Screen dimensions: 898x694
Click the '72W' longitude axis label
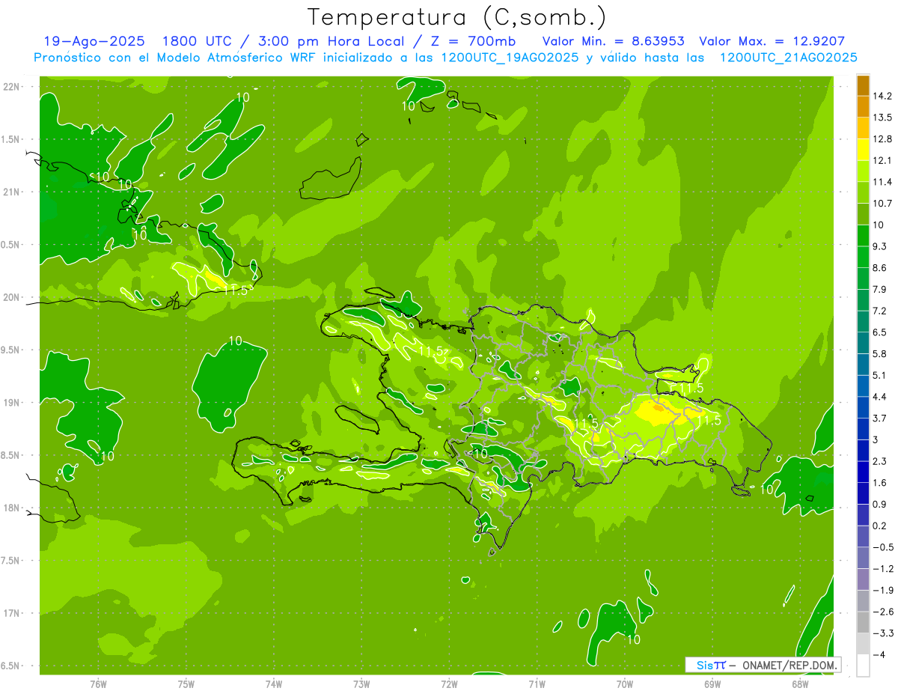[x=449, y=684]
